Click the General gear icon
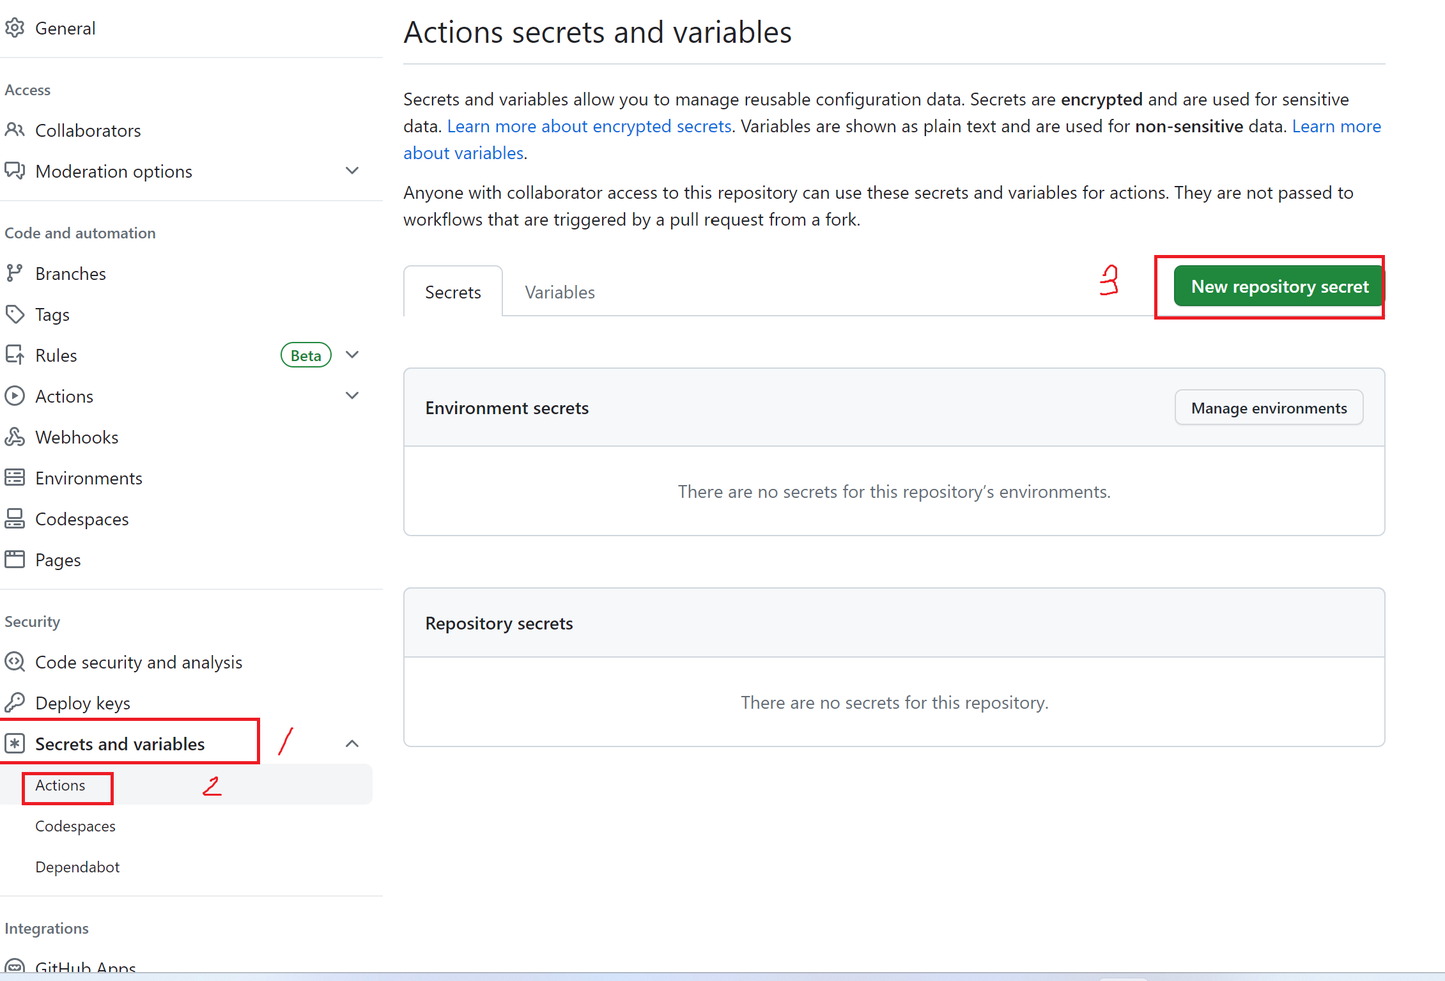Screen dimensions: 1445x981 click(x=15, y=28)
